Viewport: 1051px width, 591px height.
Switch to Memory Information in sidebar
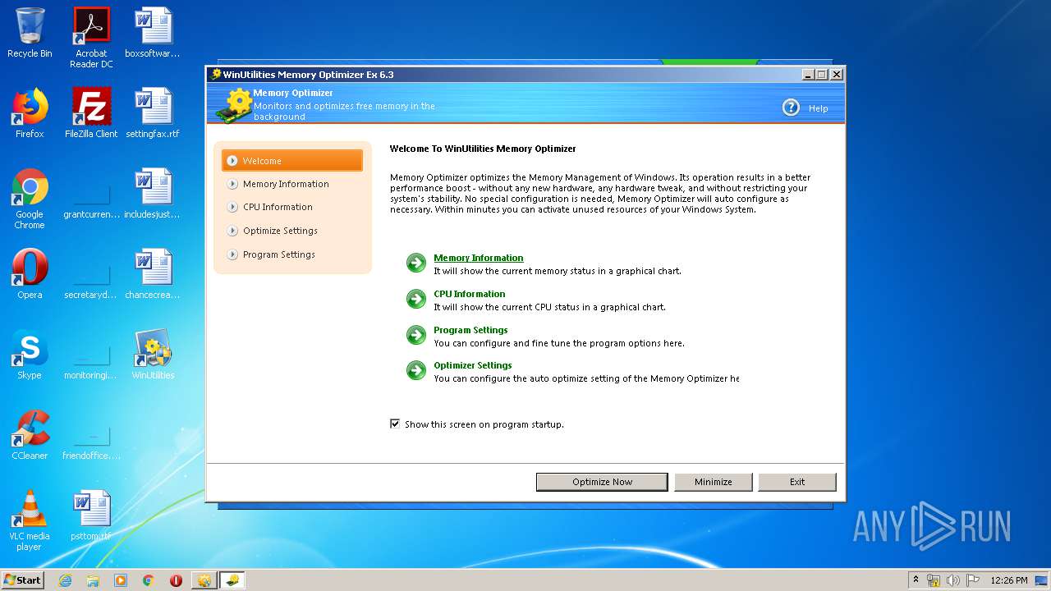(286, 184)
